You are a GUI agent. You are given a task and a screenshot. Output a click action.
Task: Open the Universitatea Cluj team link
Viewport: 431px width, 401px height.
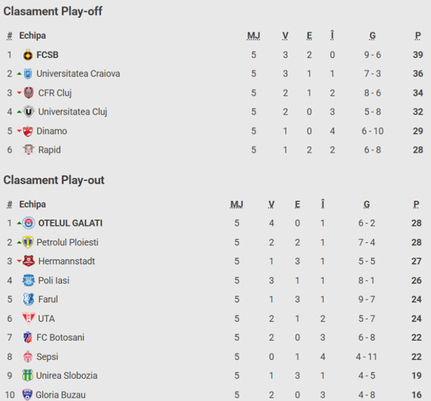coord(73,112)
